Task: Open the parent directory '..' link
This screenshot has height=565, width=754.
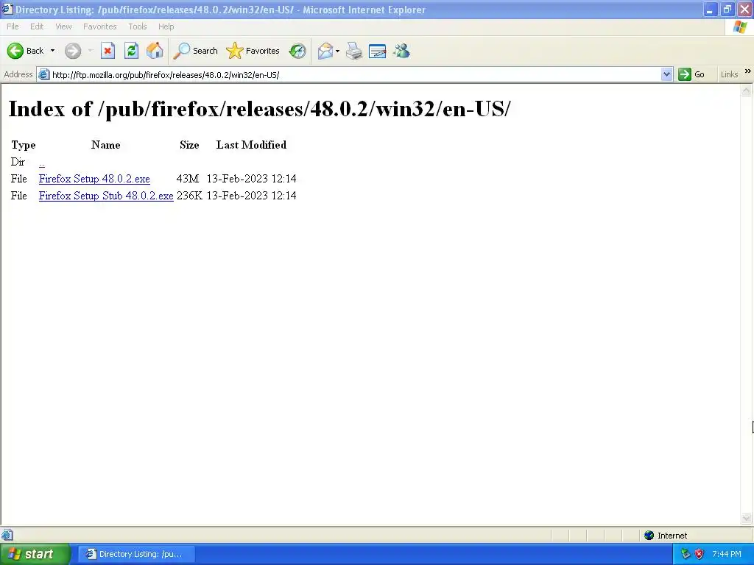Action: 42,163
